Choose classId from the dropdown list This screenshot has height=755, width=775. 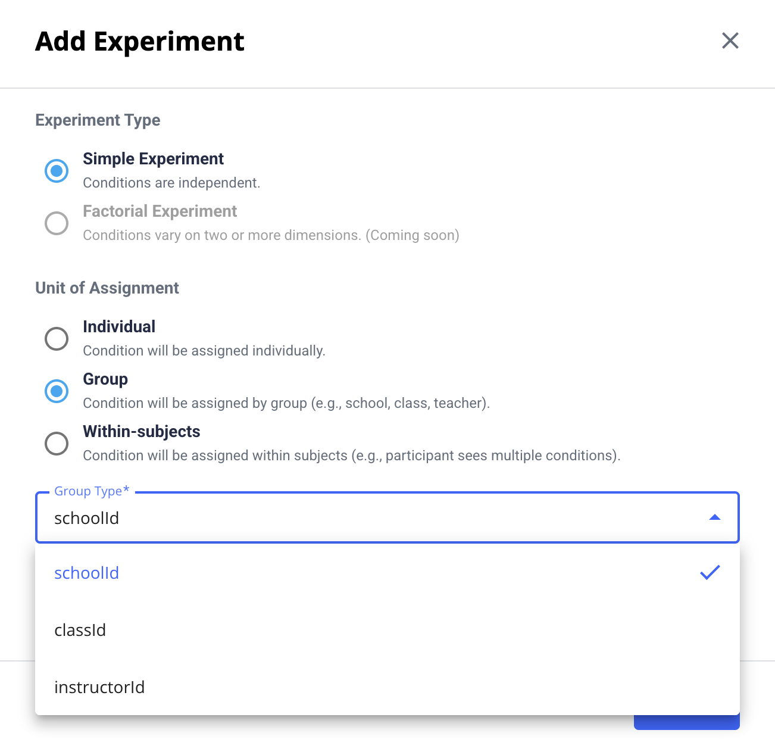pyautogui.click(x=80, y=630)
